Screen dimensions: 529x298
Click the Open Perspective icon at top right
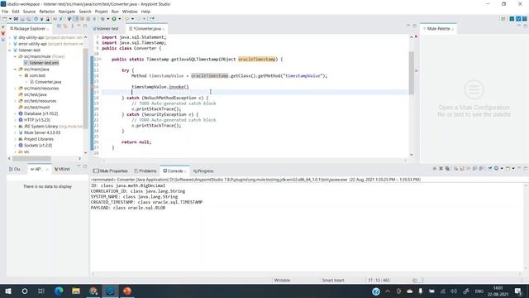point(503,19)
